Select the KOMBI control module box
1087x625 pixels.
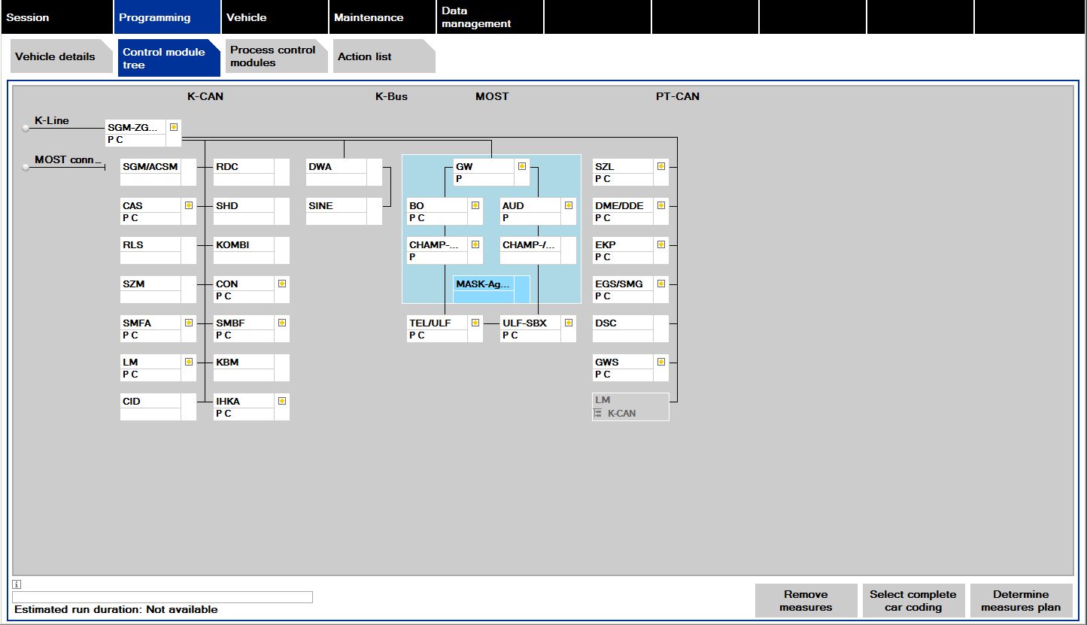click(244, 250)
